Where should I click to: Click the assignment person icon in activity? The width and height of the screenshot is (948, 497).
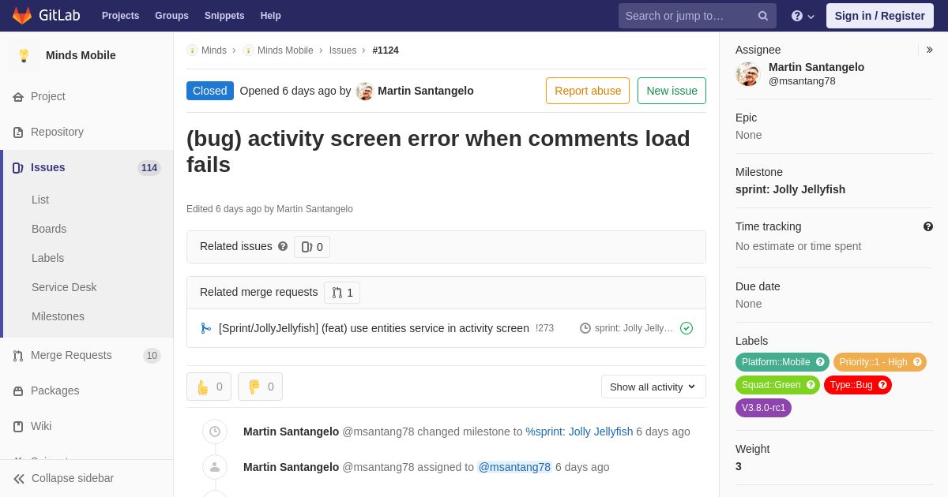pyautogui.click(x=215, y=467)
